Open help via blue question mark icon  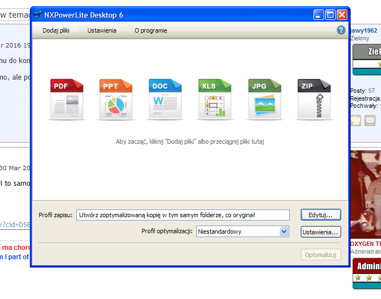pyautogui.click(x=341, y=30)
